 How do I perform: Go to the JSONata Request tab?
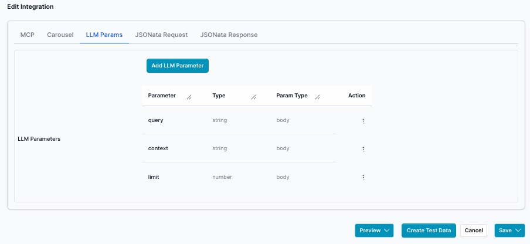pyautogui.click(x=161, y=35)
